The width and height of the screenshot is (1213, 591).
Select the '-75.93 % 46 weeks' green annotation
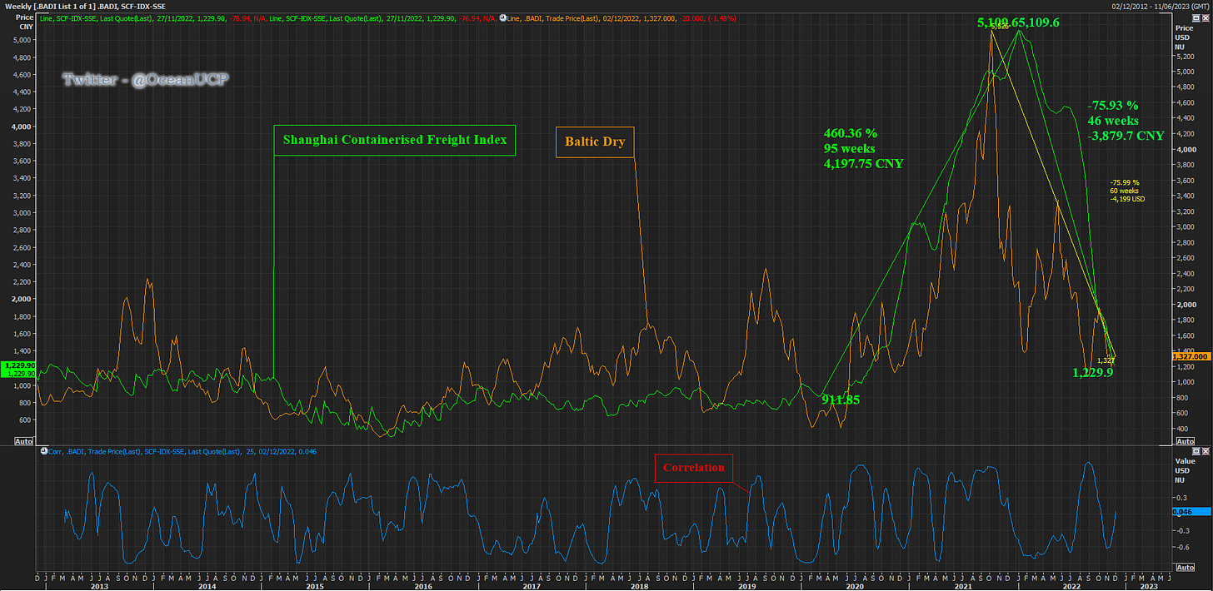(x=1126, y=121)
